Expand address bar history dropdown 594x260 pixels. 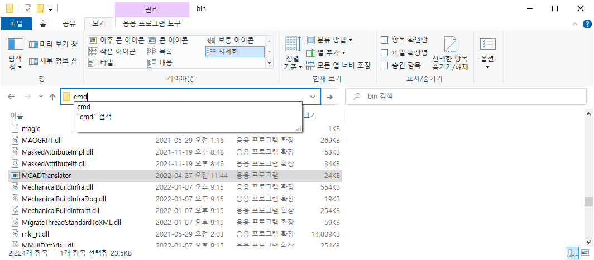click(x=313, y=97)
